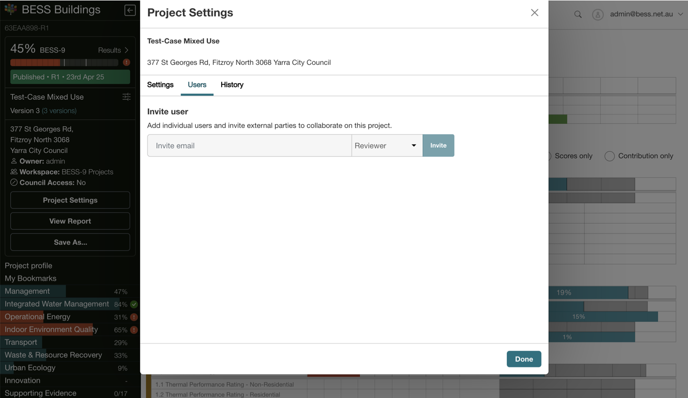Click Integrated Water Management green check icon

tap(134, 304)
